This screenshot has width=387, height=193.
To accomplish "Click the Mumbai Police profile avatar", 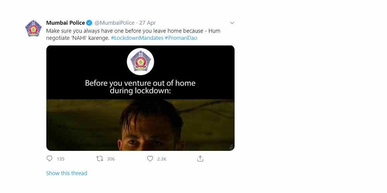I will [33, 28].
